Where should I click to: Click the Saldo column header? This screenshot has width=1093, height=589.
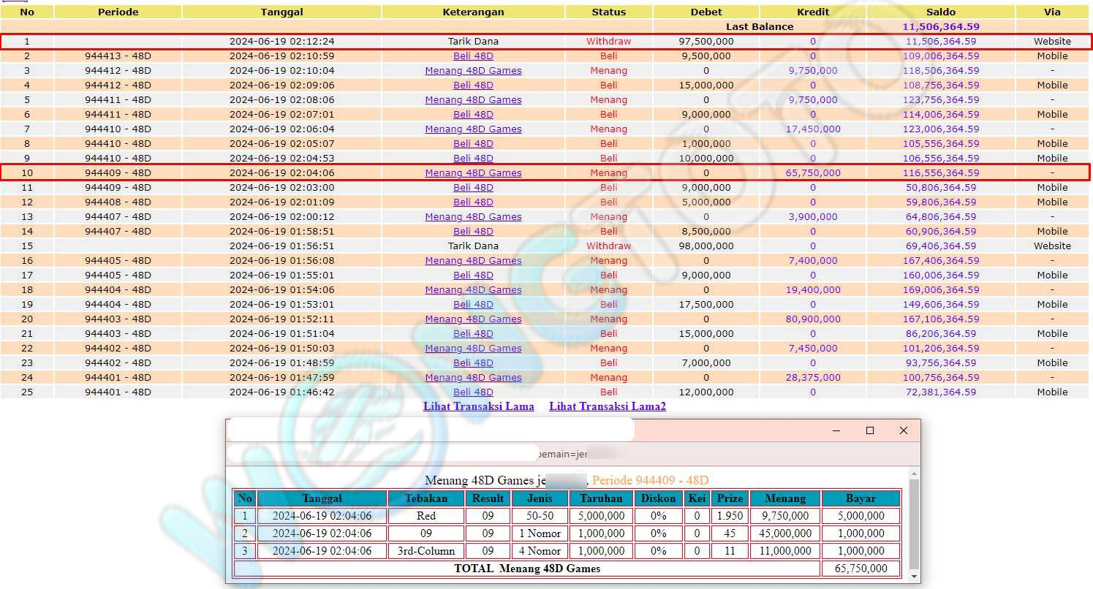940,12
